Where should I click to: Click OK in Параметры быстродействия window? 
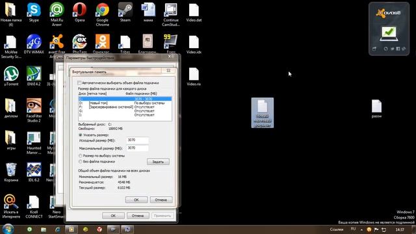[x=113, y=216]
